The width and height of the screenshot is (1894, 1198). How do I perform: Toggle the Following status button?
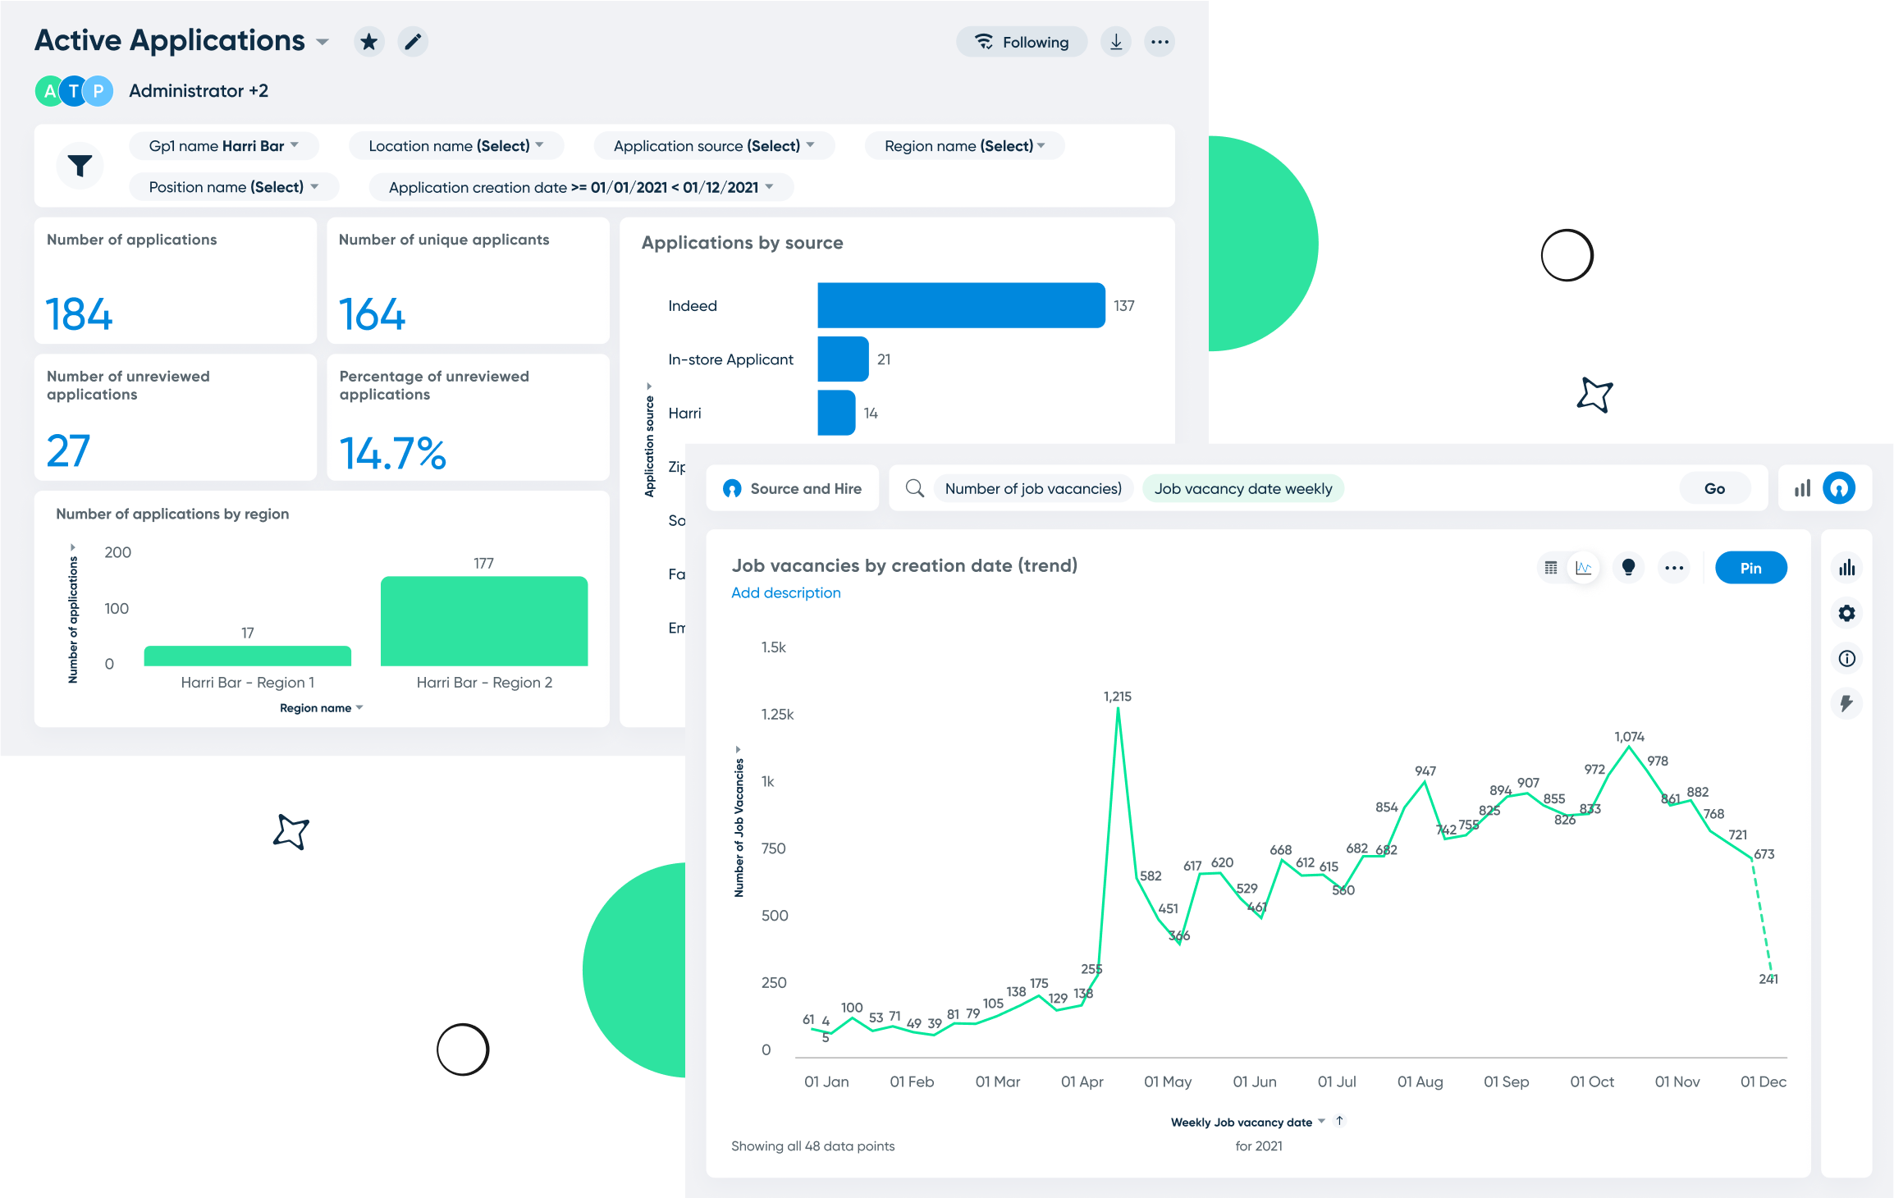click(x=1022, y=41)
